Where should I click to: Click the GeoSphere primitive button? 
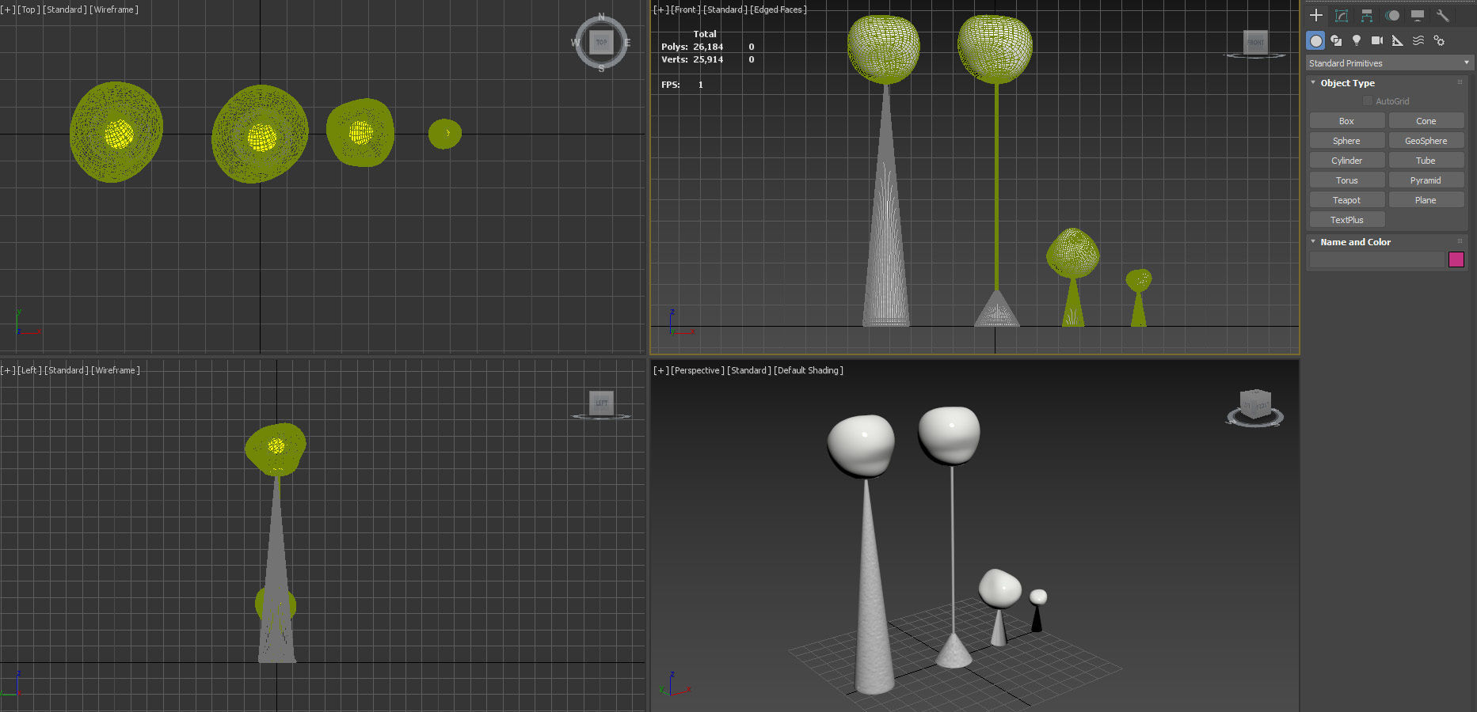tap(1426, 141)
